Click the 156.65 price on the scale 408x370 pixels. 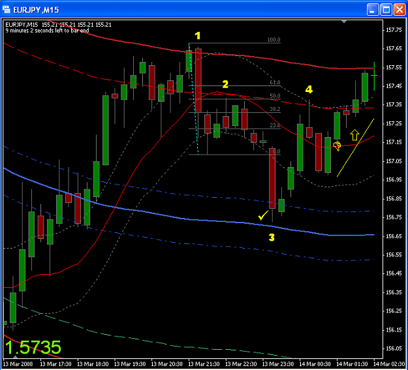tap(394, 236)
